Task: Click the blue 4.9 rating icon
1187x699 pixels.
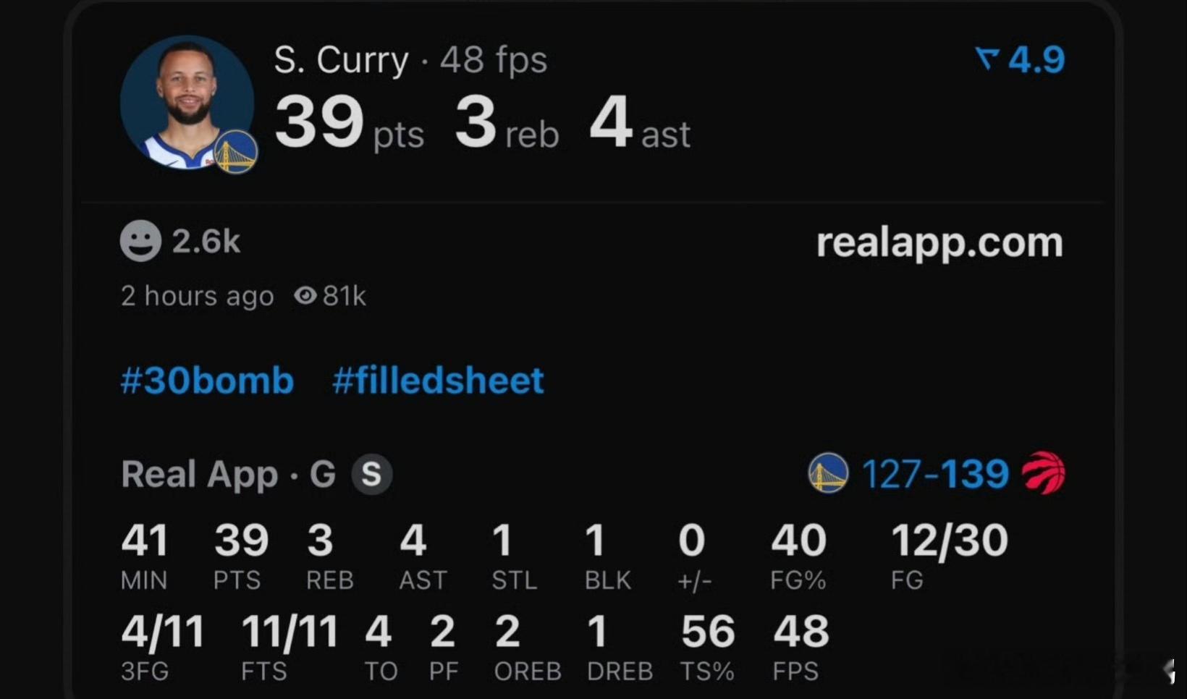Action: click(x=987, y=58)
